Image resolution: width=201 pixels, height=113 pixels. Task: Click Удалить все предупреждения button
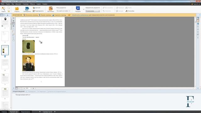(57, 91)
